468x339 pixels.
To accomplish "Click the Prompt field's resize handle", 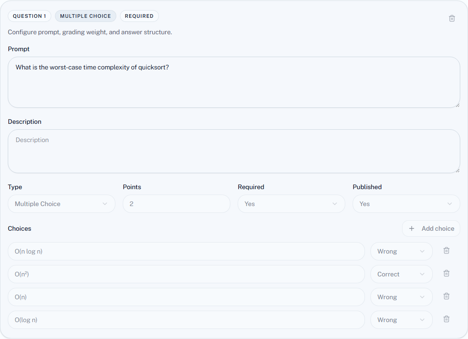I will point(457,105).
